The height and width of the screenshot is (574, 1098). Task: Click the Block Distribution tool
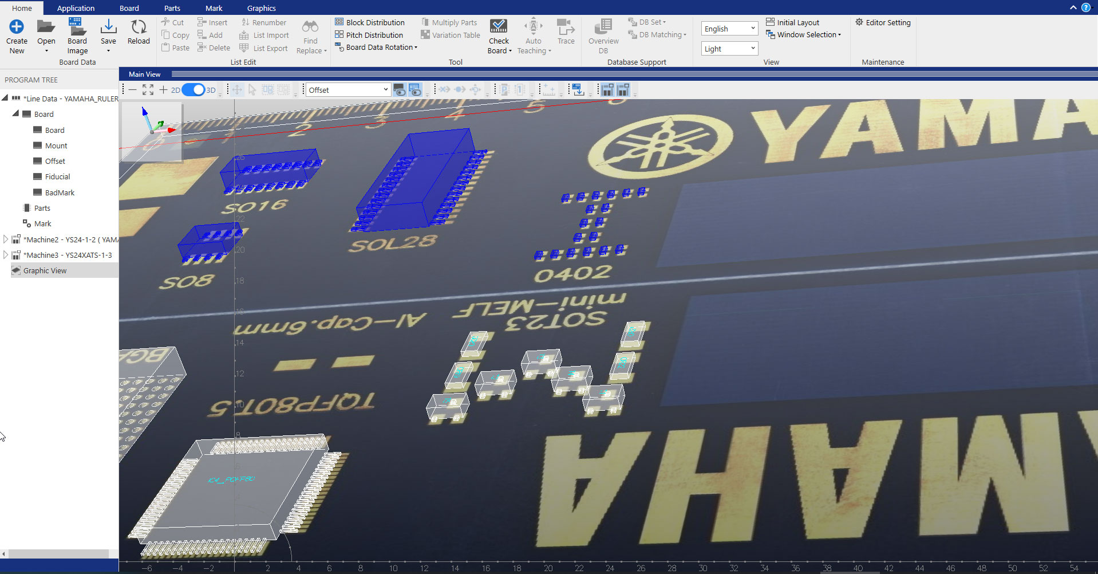click(x=369, y=22)
